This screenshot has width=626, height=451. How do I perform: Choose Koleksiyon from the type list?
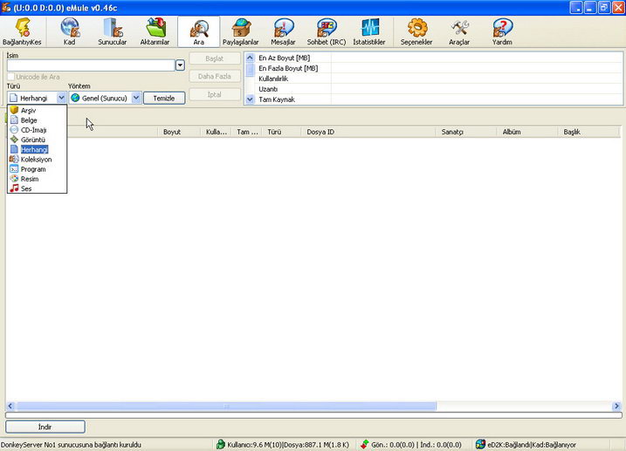(37, 159)
